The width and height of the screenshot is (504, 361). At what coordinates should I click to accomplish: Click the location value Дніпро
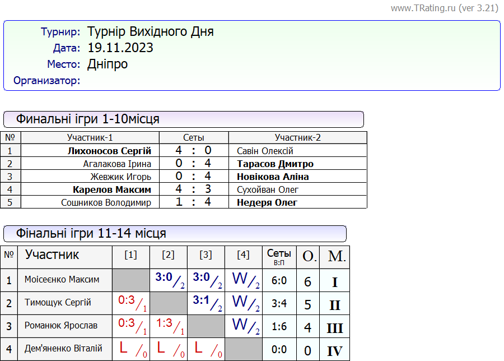tap(108, 64)
